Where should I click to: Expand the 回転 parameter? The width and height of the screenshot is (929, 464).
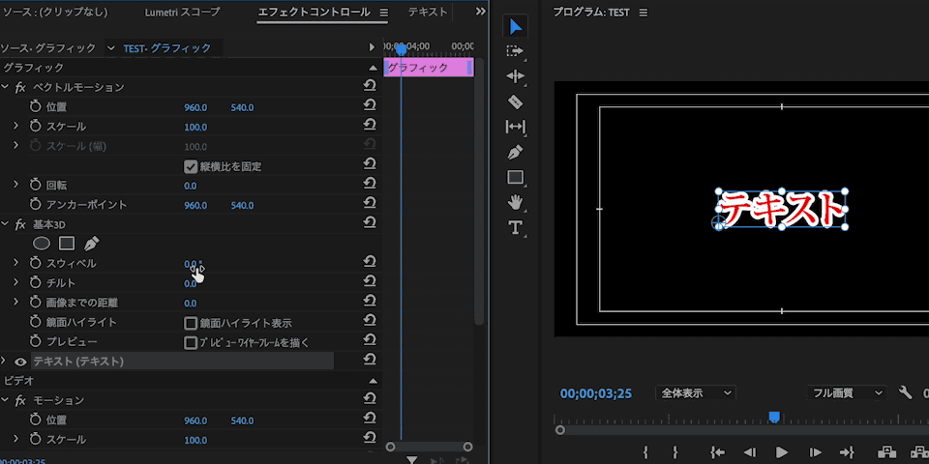tap(16, 185)
